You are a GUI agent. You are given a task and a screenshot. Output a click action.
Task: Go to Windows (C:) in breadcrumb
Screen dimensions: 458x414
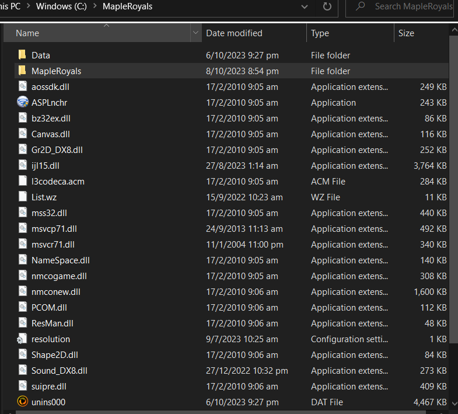[x=61, y=6]
